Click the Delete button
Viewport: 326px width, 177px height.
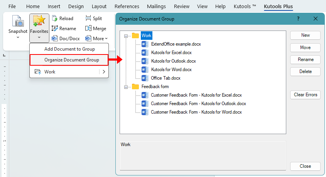pos(305,71)
